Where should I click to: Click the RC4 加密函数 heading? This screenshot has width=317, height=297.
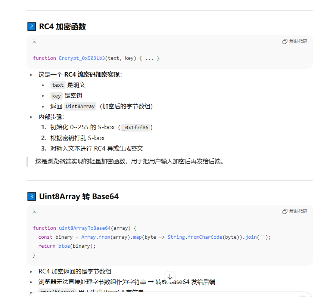tap(62, 27)
